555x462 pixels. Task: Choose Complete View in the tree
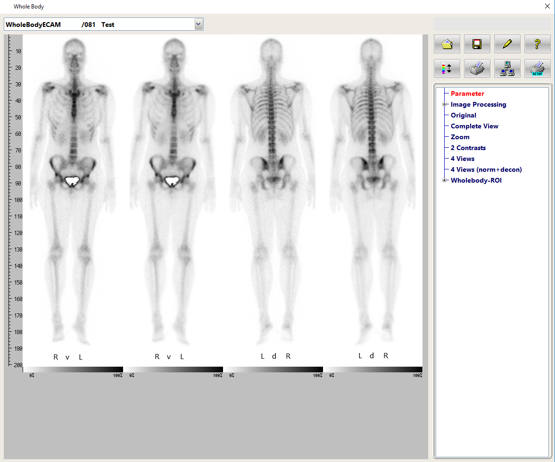(474, 126)
